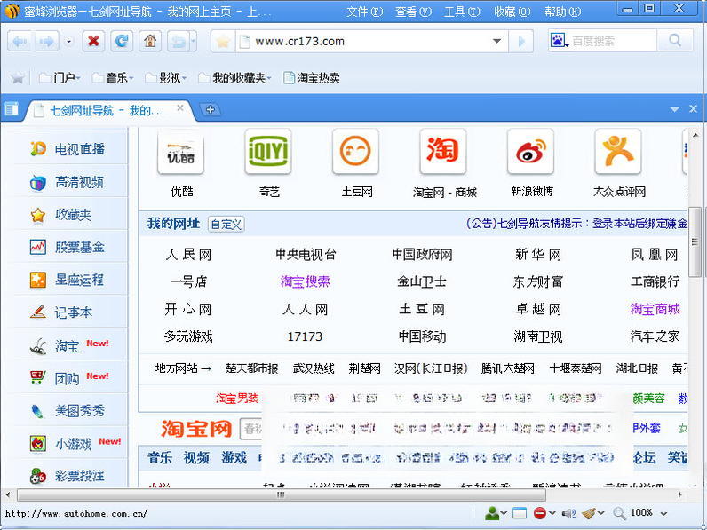Viewport: 707px width, 530px height.
Task: Open 高清视频 in the sidebar
Action: click(68, 182)
